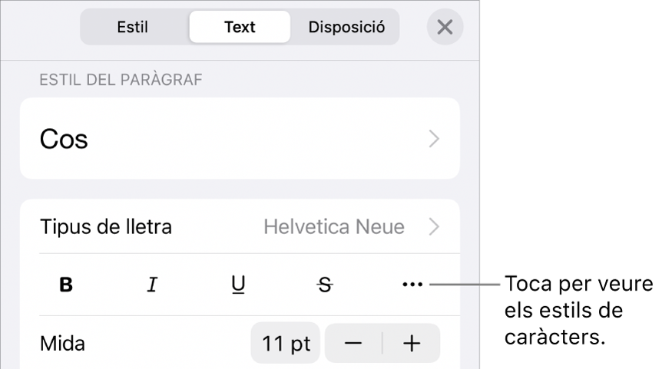Screen dimensions: 662x369
Task: Tap the Mida label
Action: [x=62, y=344]
